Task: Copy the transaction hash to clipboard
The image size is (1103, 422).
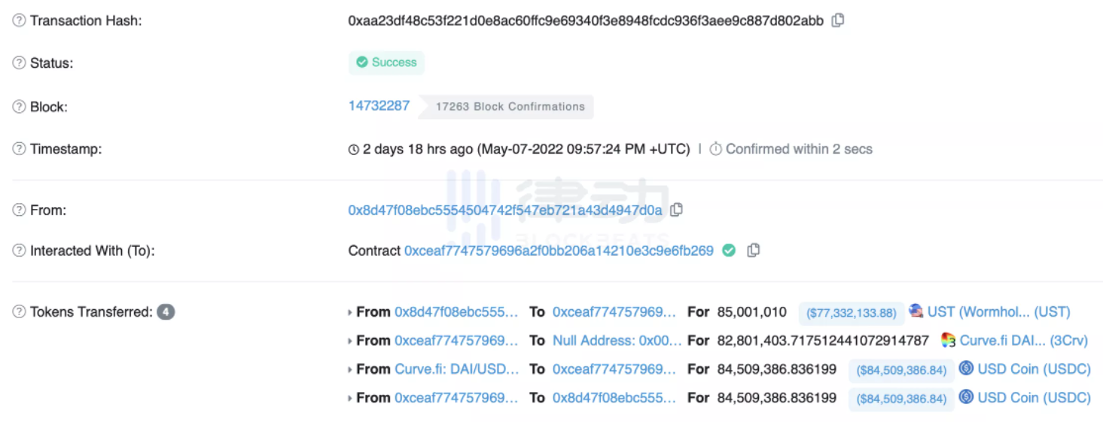Action: pyautogui.click(x=837, y=21)
